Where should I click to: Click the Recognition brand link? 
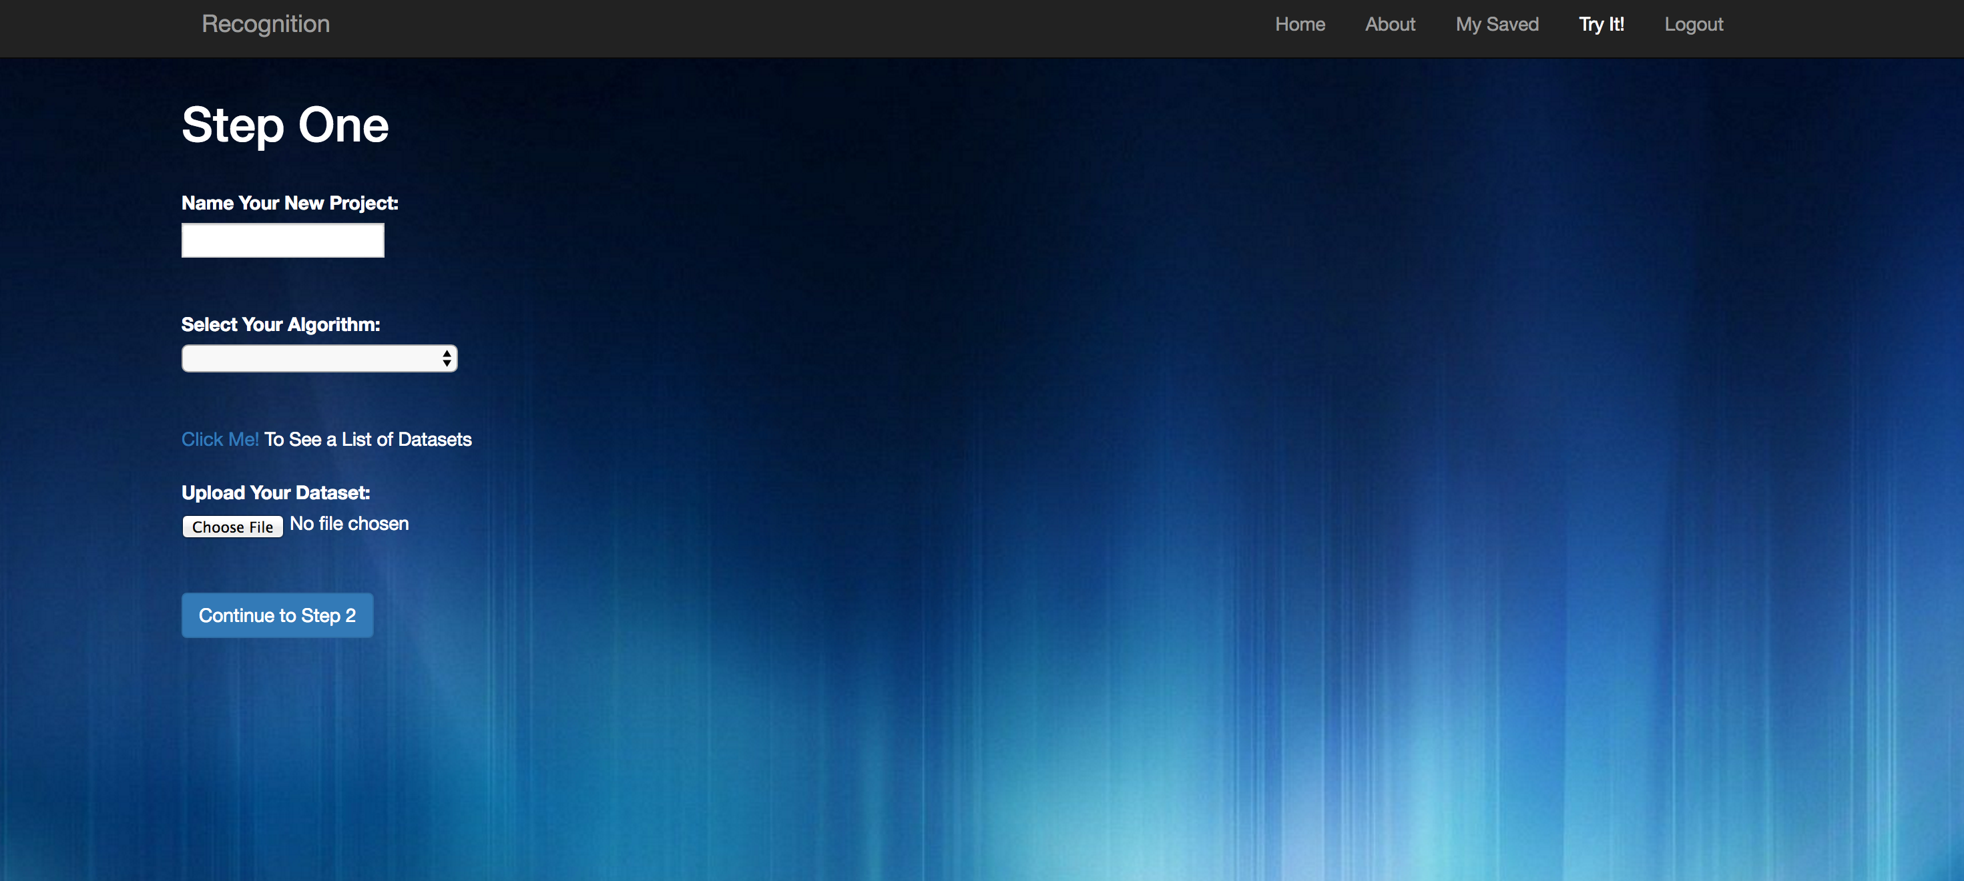click(x=264, y=23)
